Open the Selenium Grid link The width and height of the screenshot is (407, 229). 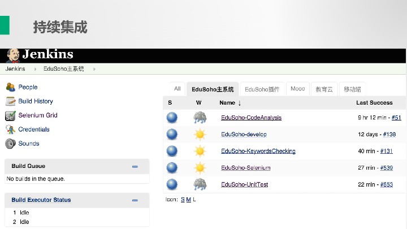[x=38, y=115]
